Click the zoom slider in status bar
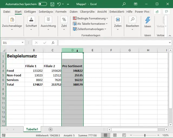 pos(145,135)
